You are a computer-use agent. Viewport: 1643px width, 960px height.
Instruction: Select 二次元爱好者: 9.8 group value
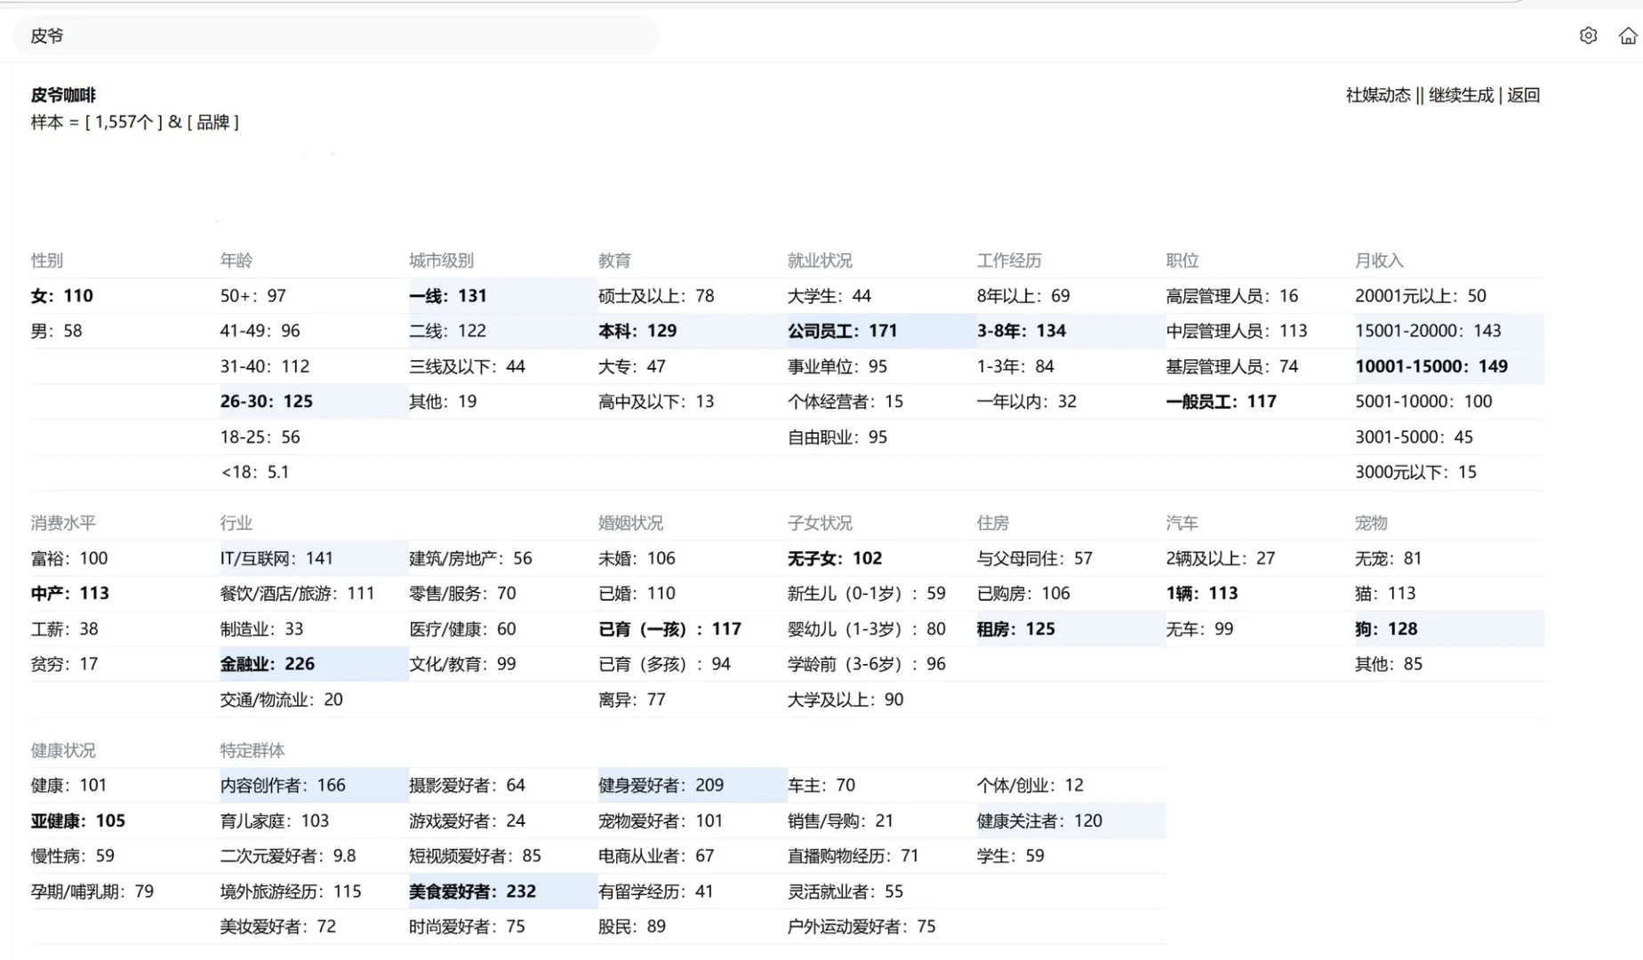pyautogui.click(x=288, y=856)
